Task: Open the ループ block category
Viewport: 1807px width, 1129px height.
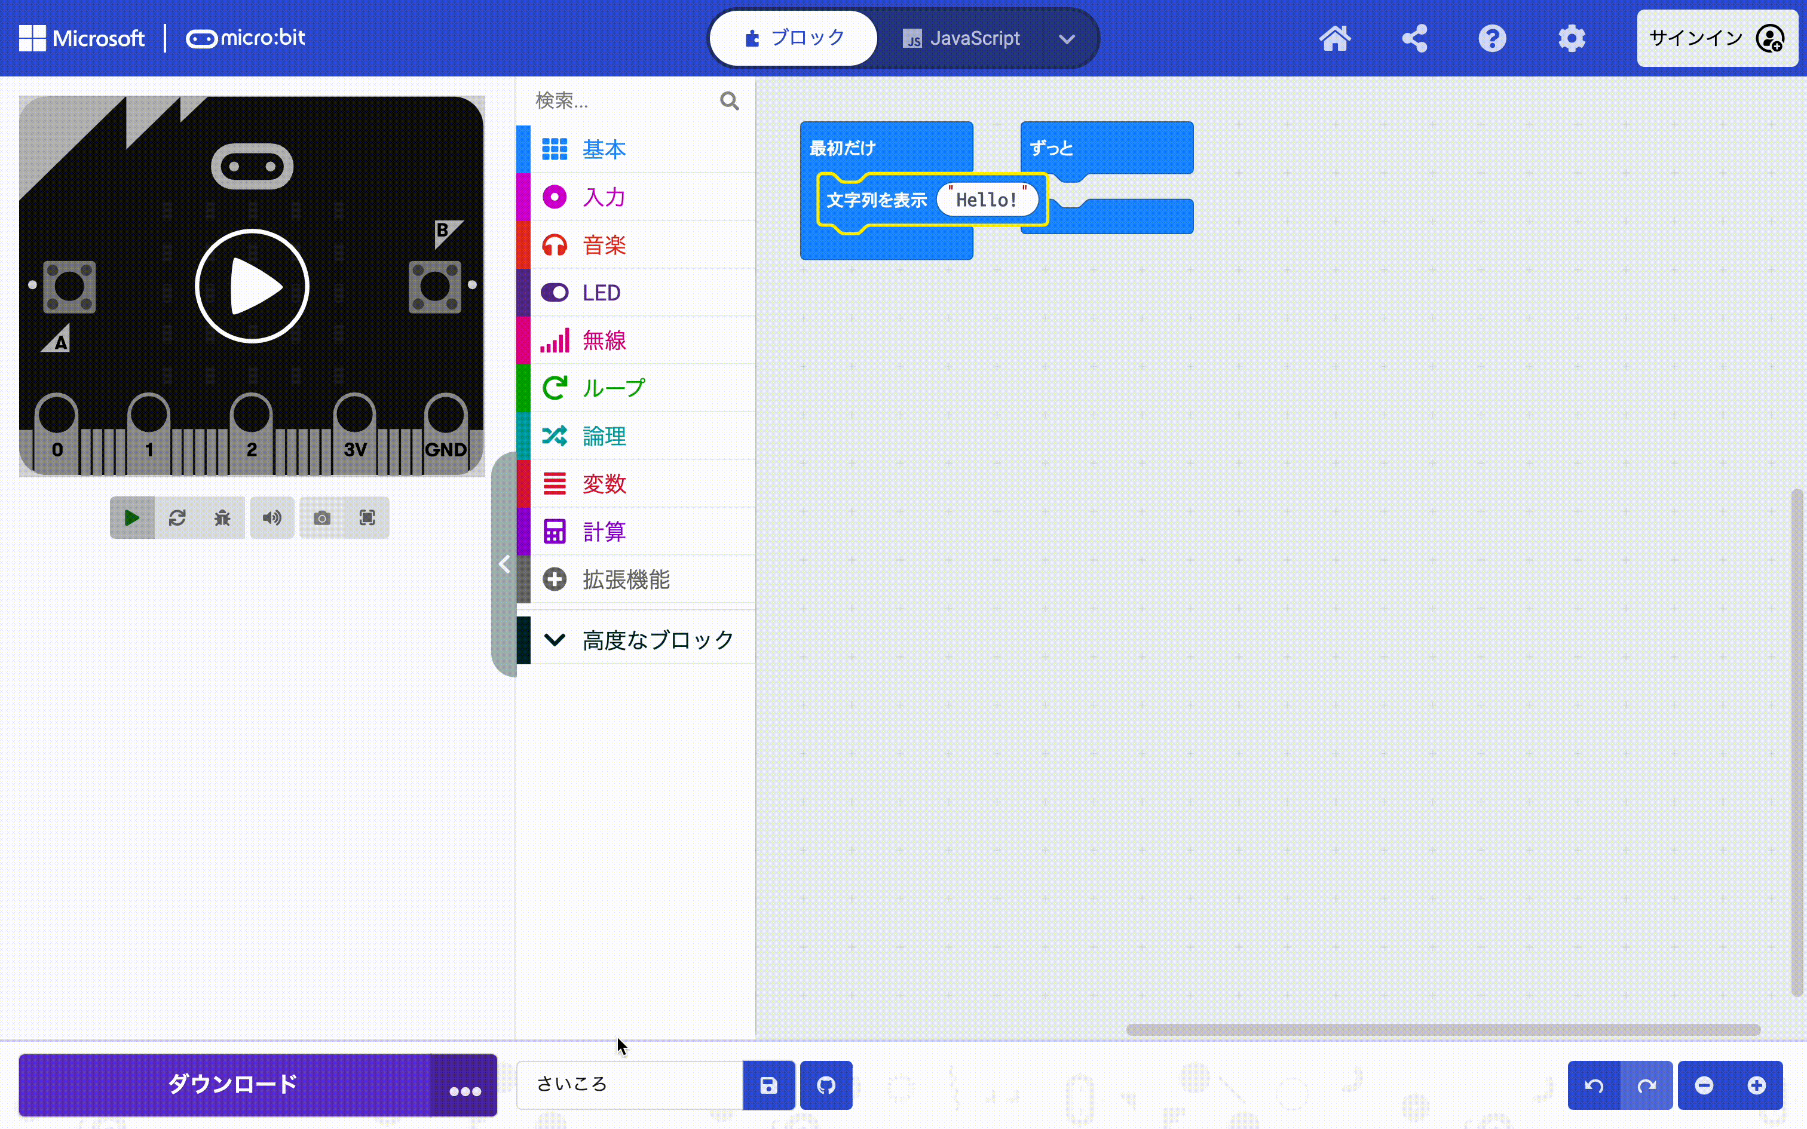Action: click(636, 388)
